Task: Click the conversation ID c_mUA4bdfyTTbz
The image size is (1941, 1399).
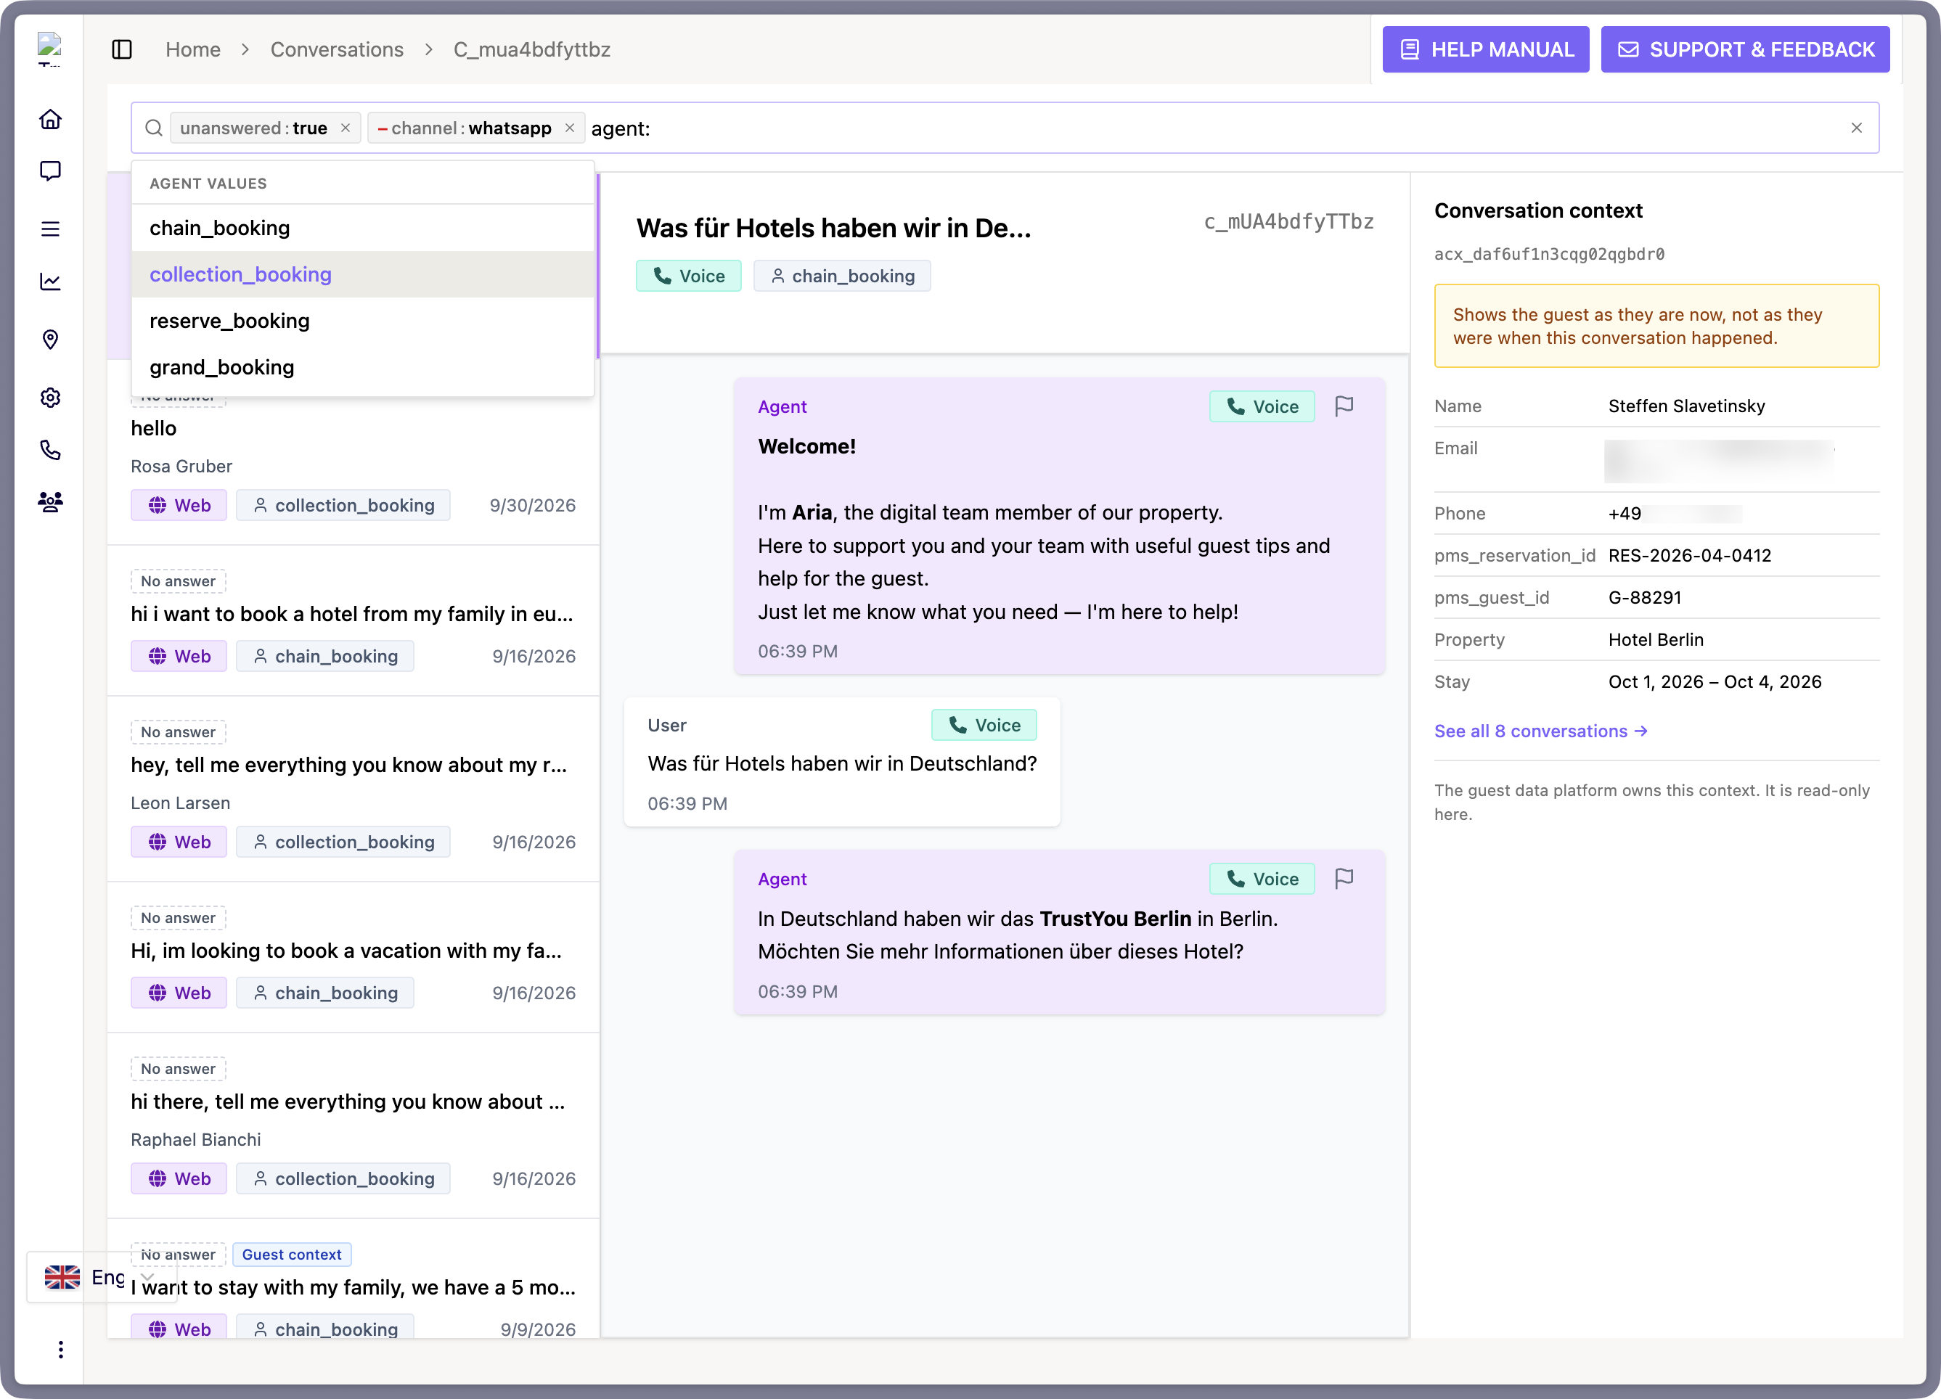Action: click(x=1288, y=221)
